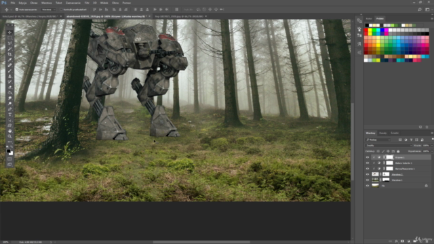This screenshot has height=244, width=434.
Task: Filter layers by pixel type icon
Action: pos(400,140)
